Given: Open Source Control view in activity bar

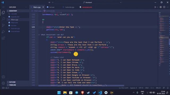Looking at the screenshot, I should pyautogui.click(x=3, y=25).
